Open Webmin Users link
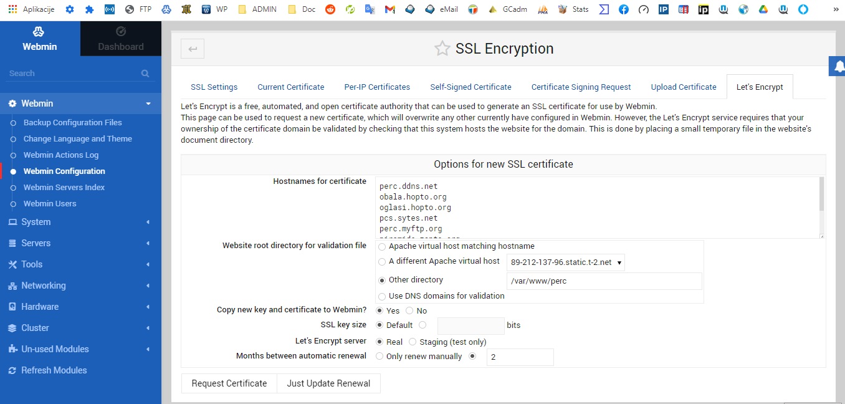This screenshot has height=404, width=845. [x=50, y=204]
